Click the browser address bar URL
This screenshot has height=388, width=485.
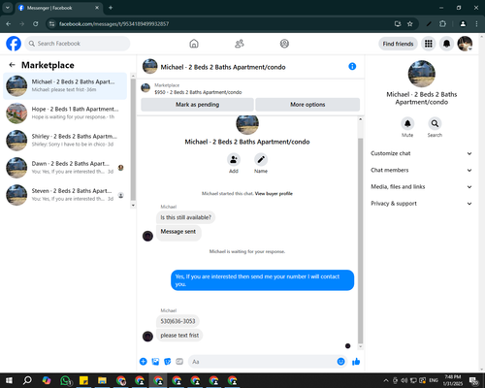[x=113, y=24]
